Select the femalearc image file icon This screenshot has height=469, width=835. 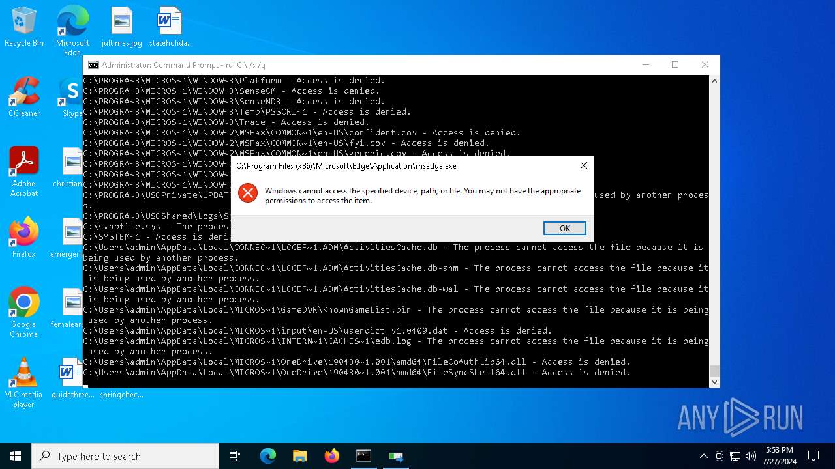(68, 309)
